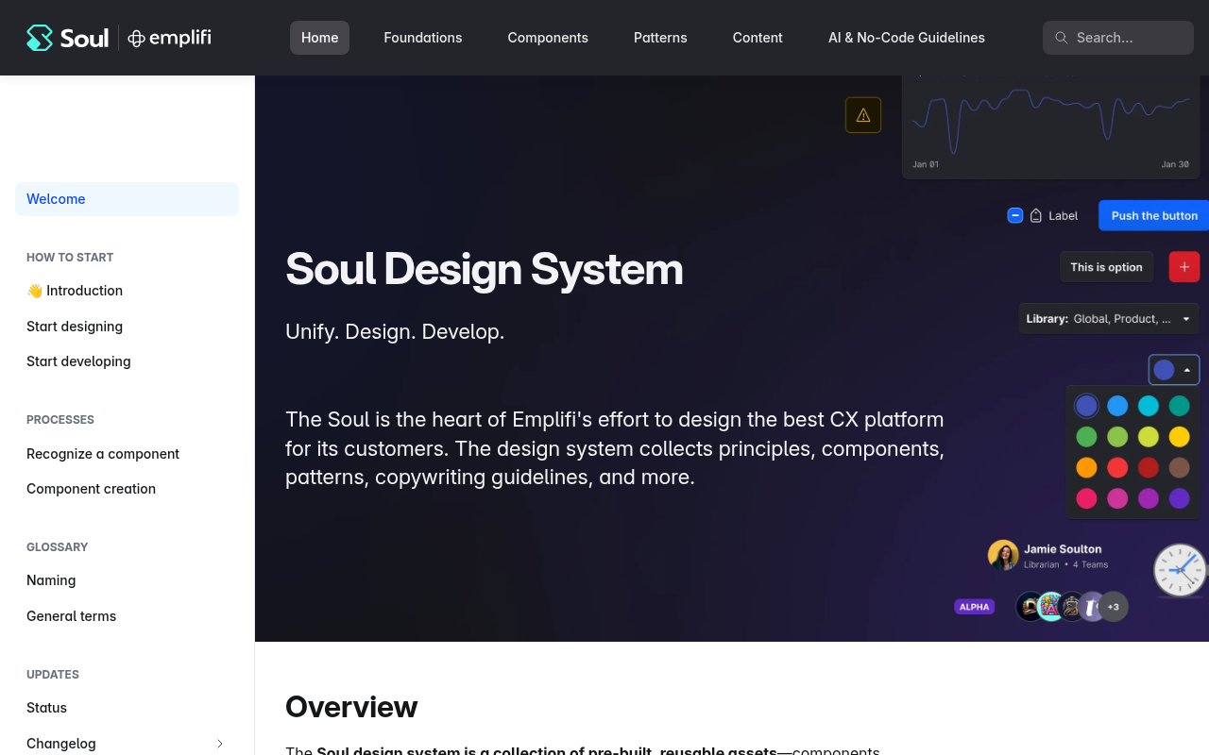Open the Patterns menu item

click(660, 38)
